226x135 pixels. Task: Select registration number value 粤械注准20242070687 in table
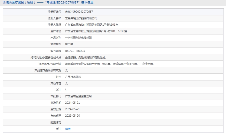click(79, 12)
